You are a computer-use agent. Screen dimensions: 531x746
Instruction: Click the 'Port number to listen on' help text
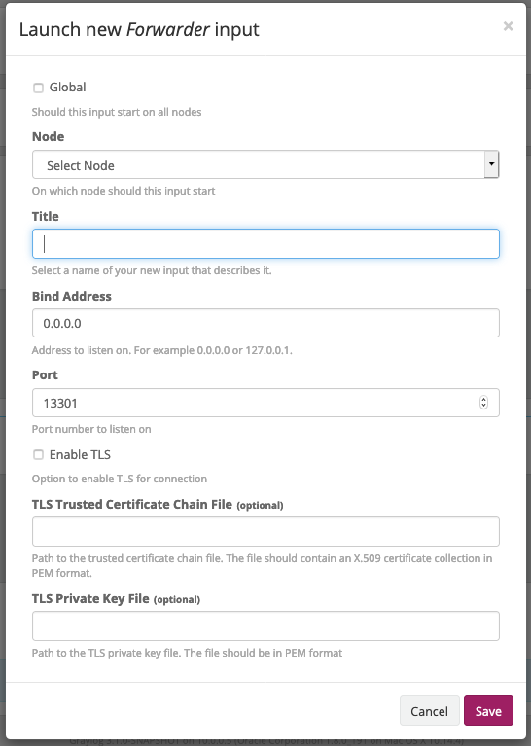pyautogui.click(x=91, y=429)
